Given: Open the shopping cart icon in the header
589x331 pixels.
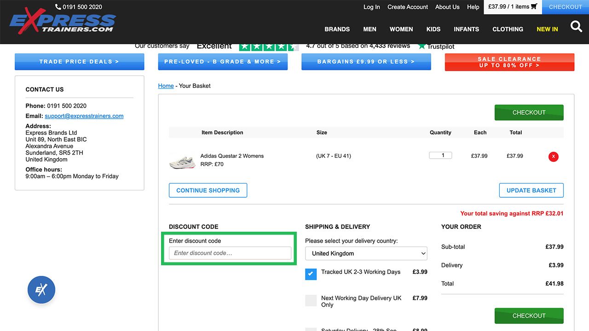Looking at the screenshot, I should [532, 6].
